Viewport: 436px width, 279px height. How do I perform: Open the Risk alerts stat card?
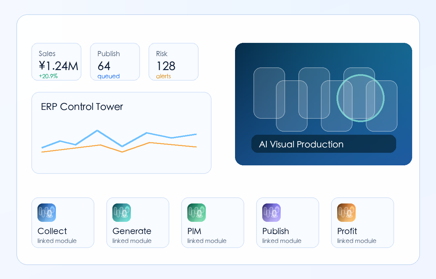coord(173,62)
